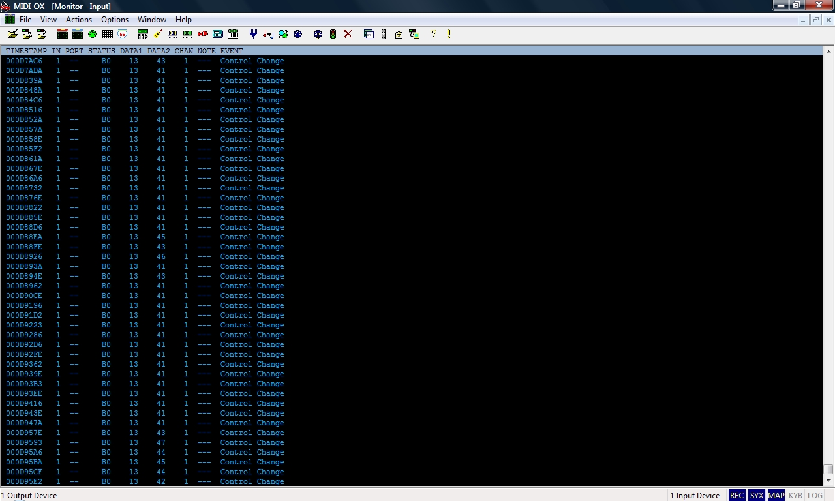Click the blue globe question-mark icon
The width and height of the screenshot is (835, 501).
point(318,34)
